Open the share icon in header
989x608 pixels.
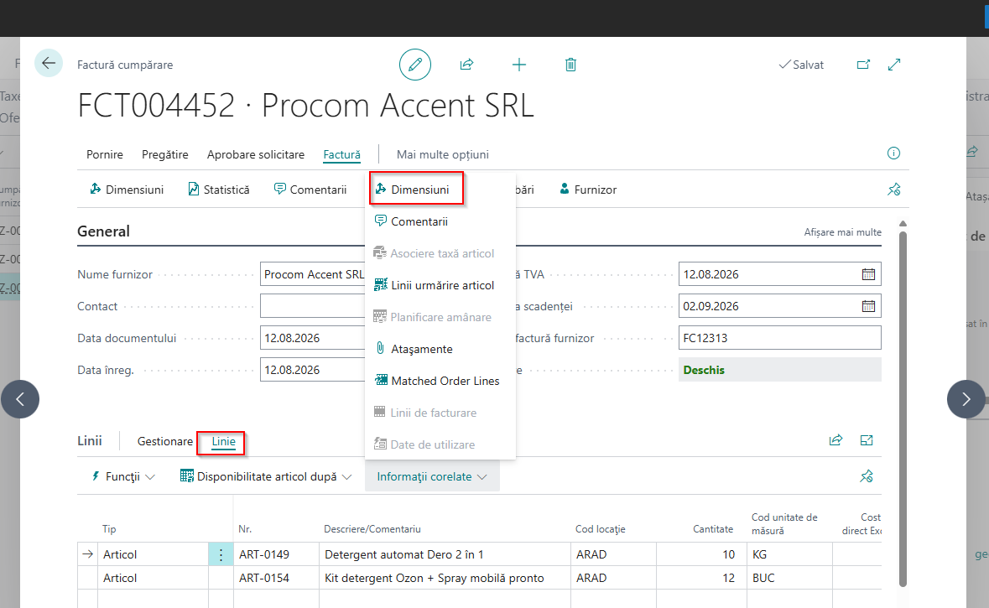coord(466,65)
